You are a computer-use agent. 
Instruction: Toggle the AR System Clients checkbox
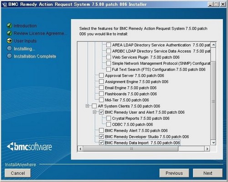[x=94, y=106]
